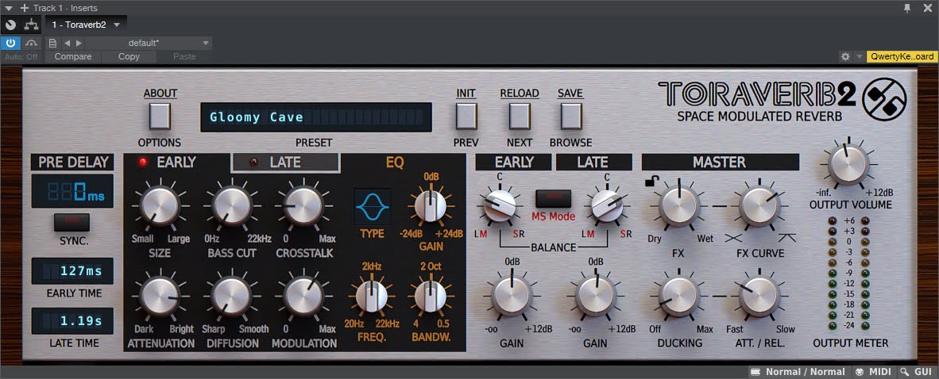
Task: Click Auto: Off automation label
Action: pyautogui.click(x=21, y=56)
